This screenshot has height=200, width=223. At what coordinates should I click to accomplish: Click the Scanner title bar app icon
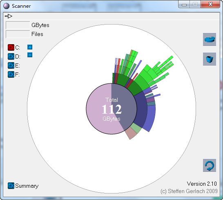6,6
